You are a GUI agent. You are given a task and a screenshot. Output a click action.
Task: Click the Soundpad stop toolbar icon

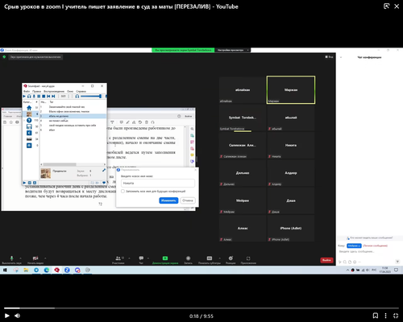tap(44, 96)
